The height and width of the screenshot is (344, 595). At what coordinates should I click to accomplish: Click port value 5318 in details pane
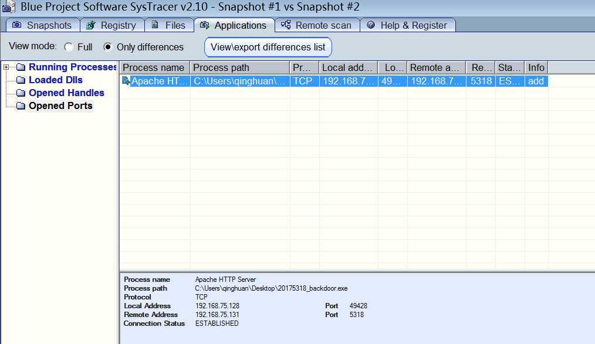pos(357,315)
